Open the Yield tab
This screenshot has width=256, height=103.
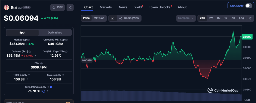coord(138,7)
